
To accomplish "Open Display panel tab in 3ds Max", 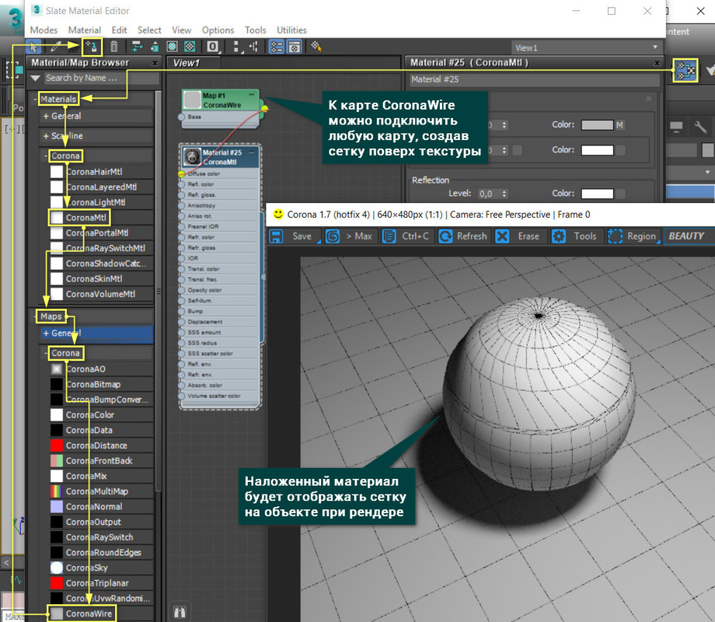I will coord(676,127).
